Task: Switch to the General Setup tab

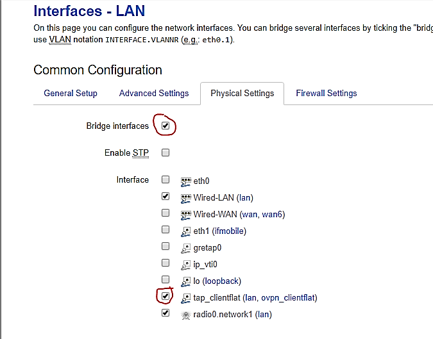Action: (71, 94)
